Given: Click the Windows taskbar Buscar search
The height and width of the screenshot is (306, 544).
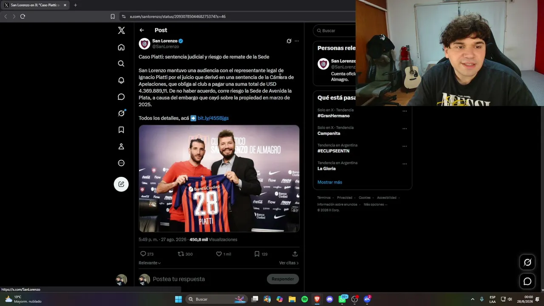Looking at the screenshot, I should [216, 299].
